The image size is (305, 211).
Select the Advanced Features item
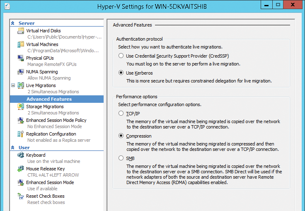point(57,99)
